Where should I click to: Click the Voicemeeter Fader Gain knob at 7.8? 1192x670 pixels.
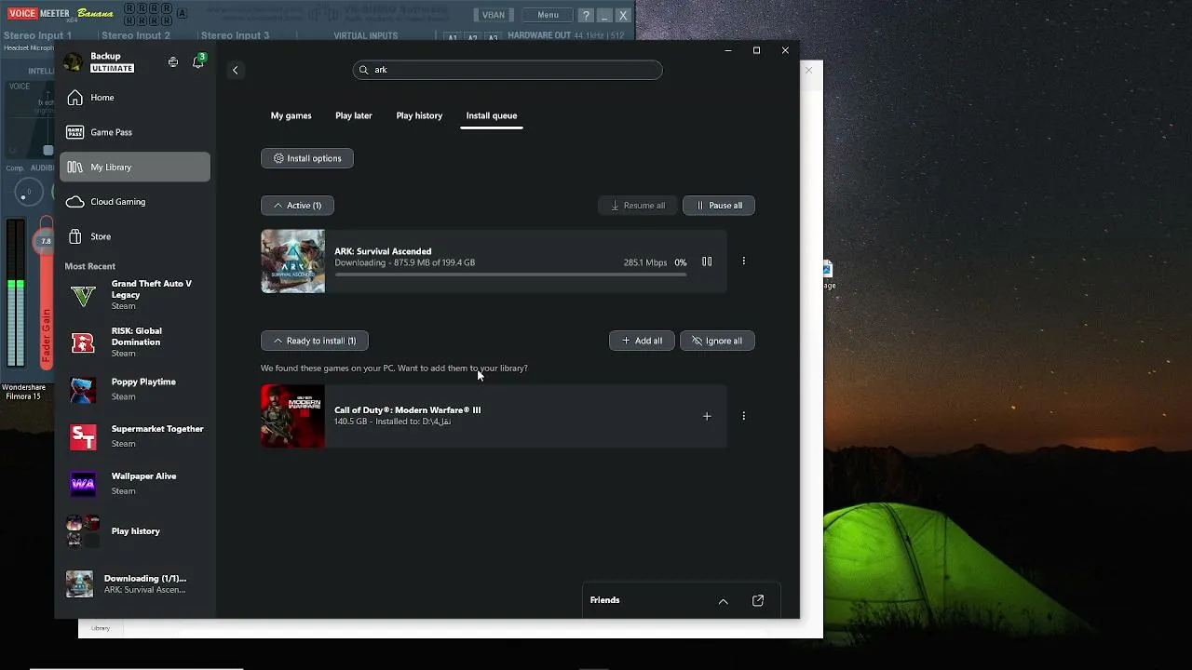46,242
